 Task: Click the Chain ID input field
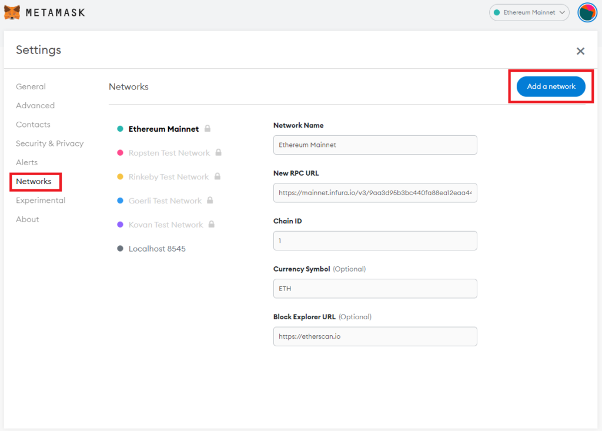pos(375,241)
